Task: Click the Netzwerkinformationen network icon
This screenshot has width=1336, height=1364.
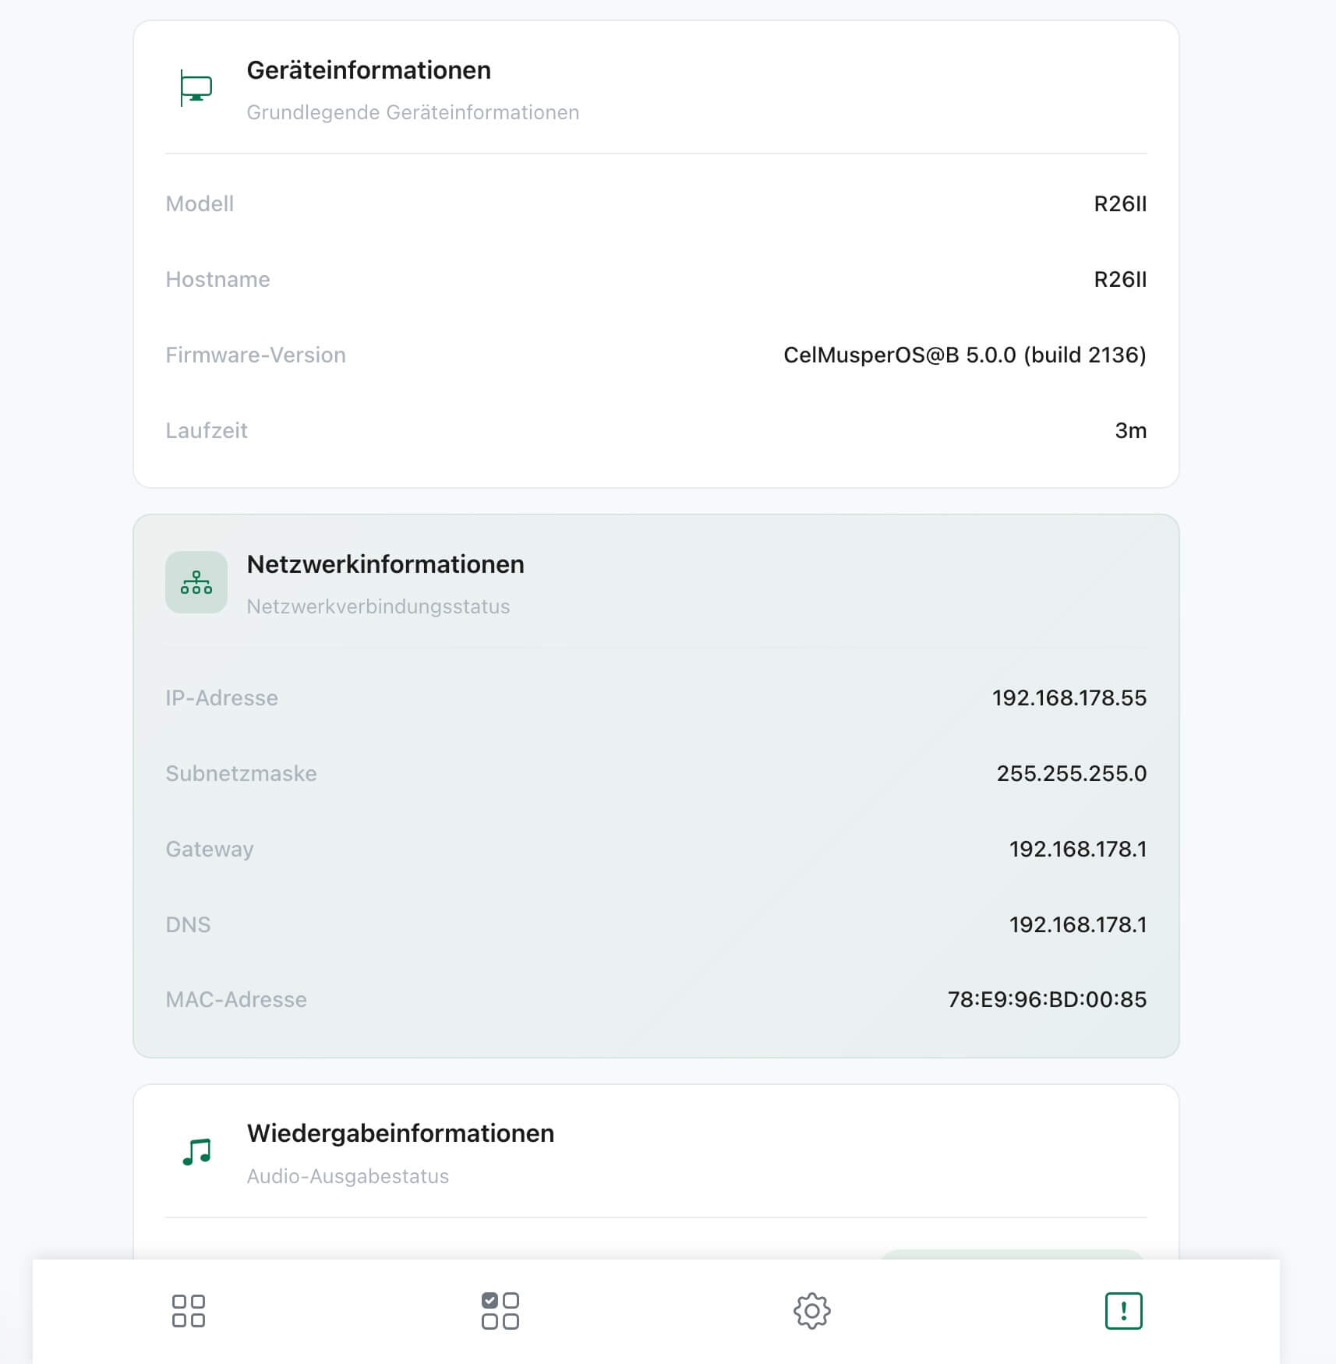Action: pos(196,582)
